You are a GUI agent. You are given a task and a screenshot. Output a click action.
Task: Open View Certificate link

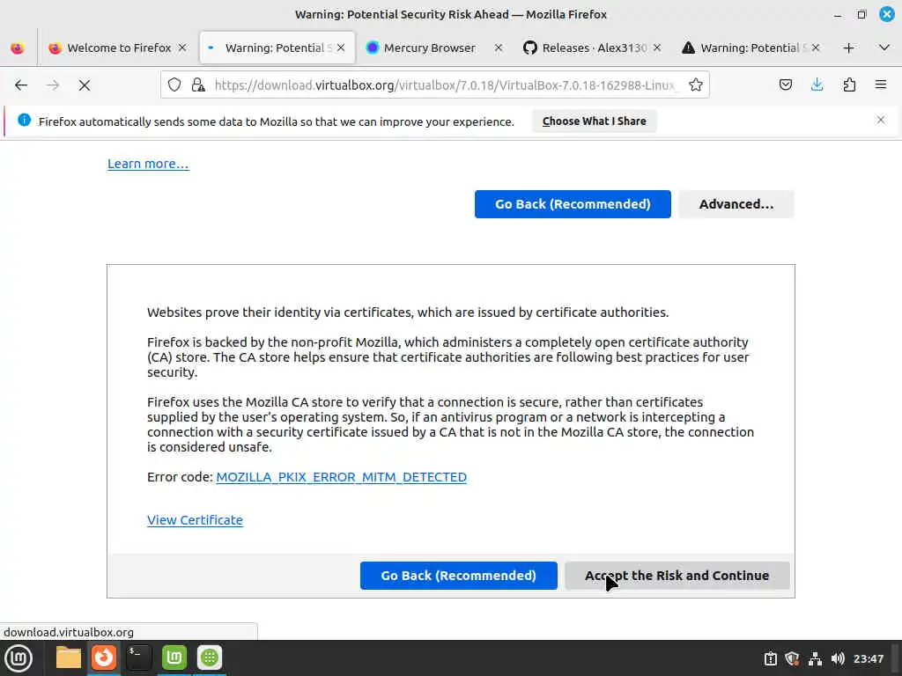point(195,520)
